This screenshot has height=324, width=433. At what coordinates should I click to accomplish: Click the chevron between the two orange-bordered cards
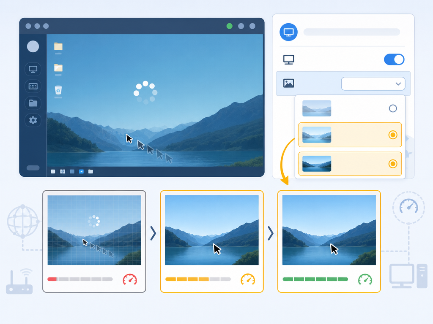[271, 233]
